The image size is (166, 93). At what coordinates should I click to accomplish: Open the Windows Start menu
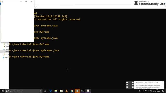pyautogui.click(x=3, y=91)
